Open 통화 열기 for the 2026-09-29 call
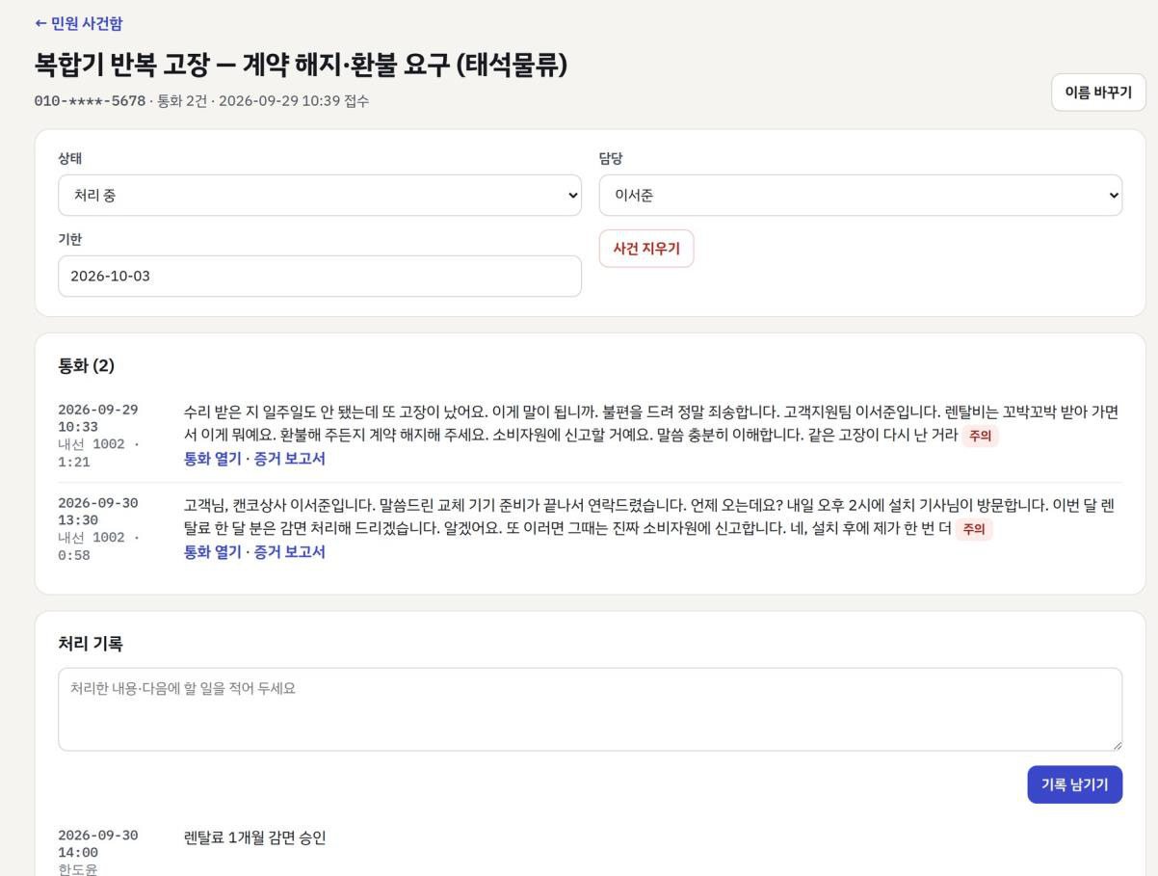 click(213, 459)
